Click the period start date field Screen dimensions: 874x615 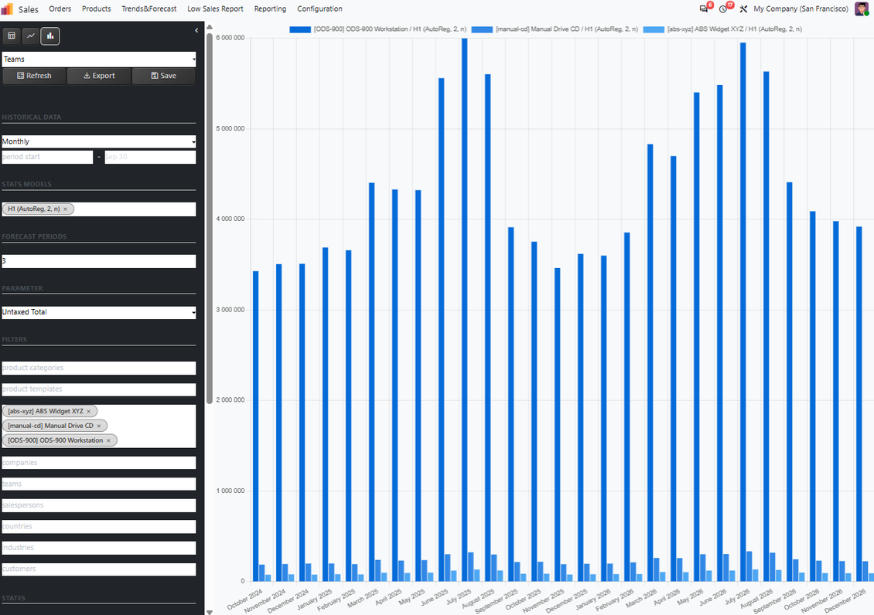coord(47,157)
